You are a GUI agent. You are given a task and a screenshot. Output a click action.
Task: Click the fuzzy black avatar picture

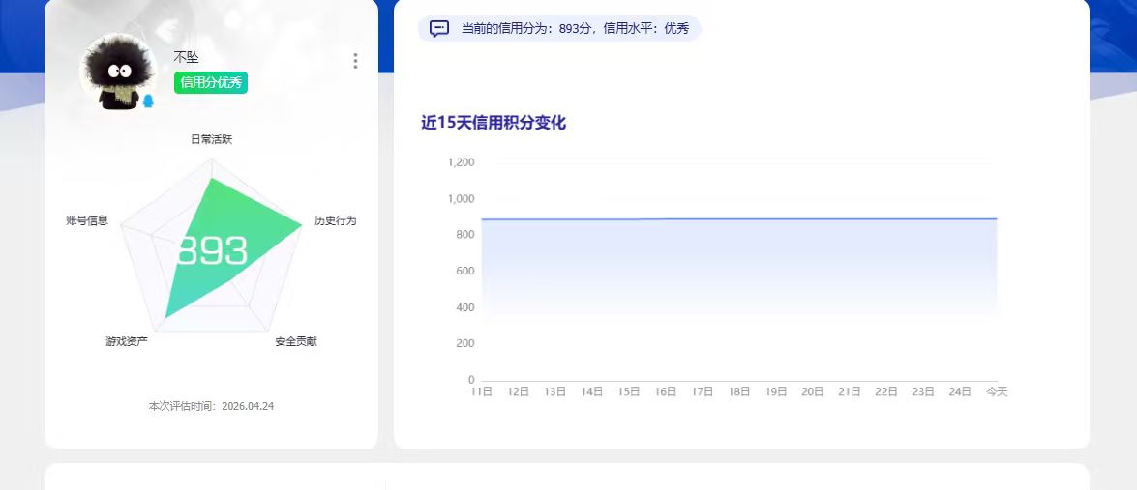pos(118,72)
